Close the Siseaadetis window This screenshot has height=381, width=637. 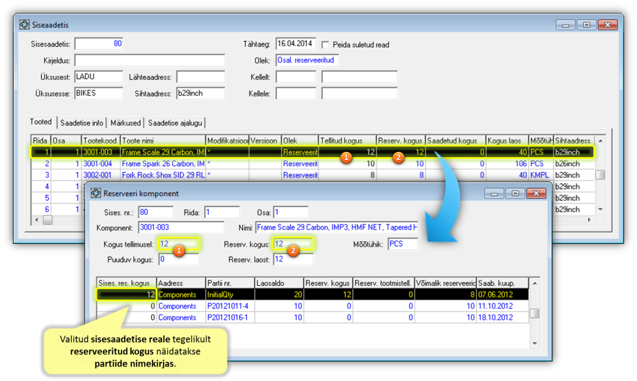[608, 25]
